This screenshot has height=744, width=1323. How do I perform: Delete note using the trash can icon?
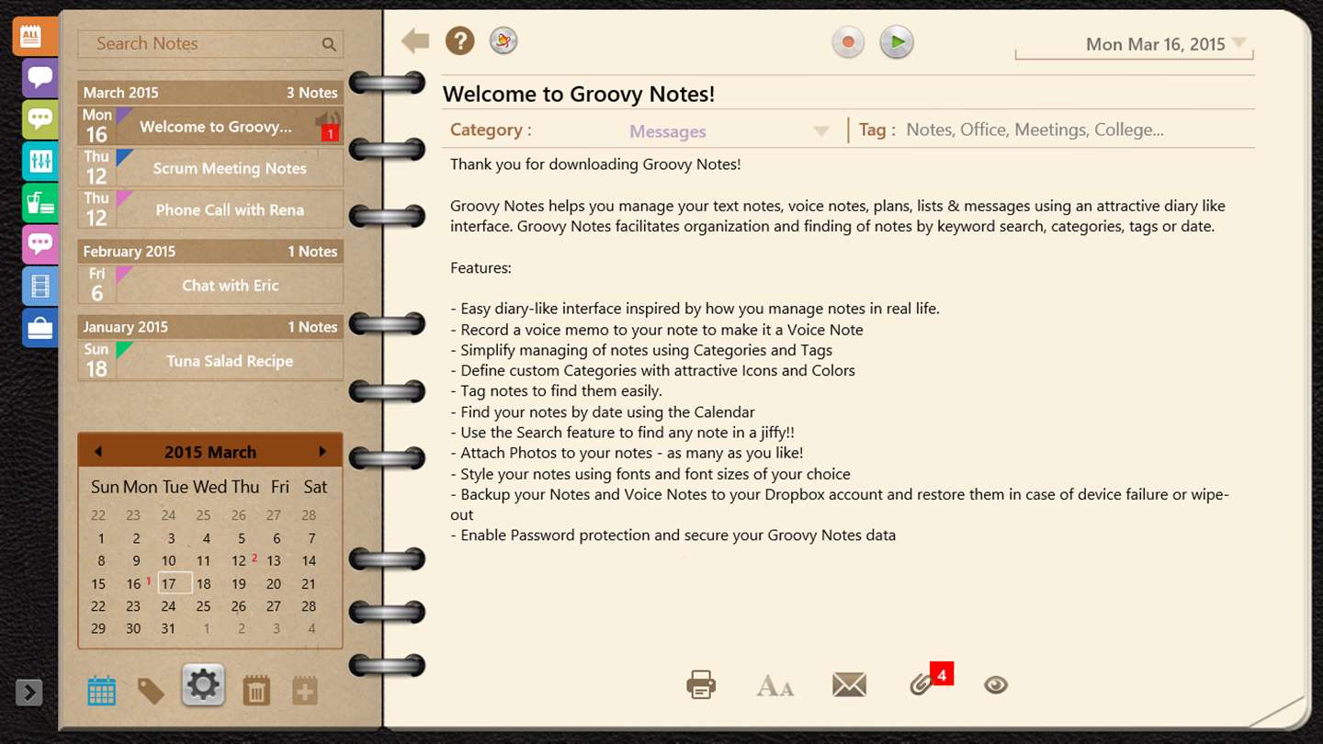(256, 691)
